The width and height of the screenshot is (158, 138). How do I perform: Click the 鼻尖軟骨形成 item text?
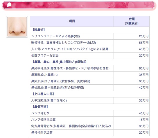click(70, 68)
